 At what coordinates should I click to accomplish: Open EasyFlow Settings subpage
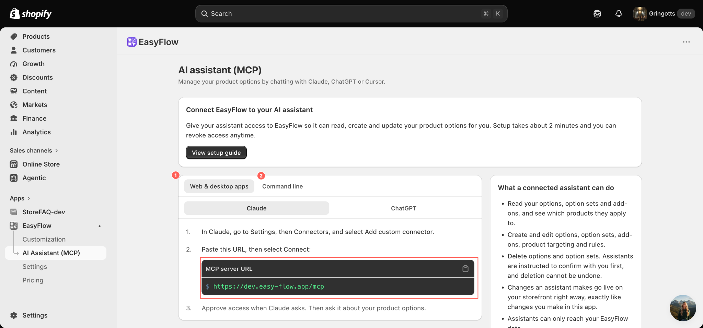pyautogui.click(x=35, y=267)
